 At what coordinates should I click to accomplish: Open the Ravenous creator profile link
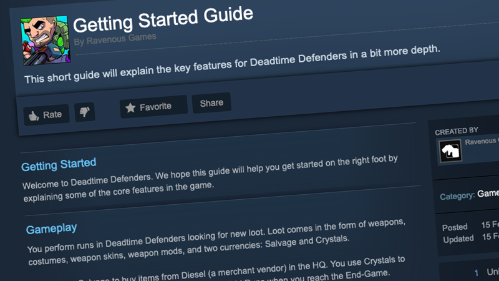point(481,141)
